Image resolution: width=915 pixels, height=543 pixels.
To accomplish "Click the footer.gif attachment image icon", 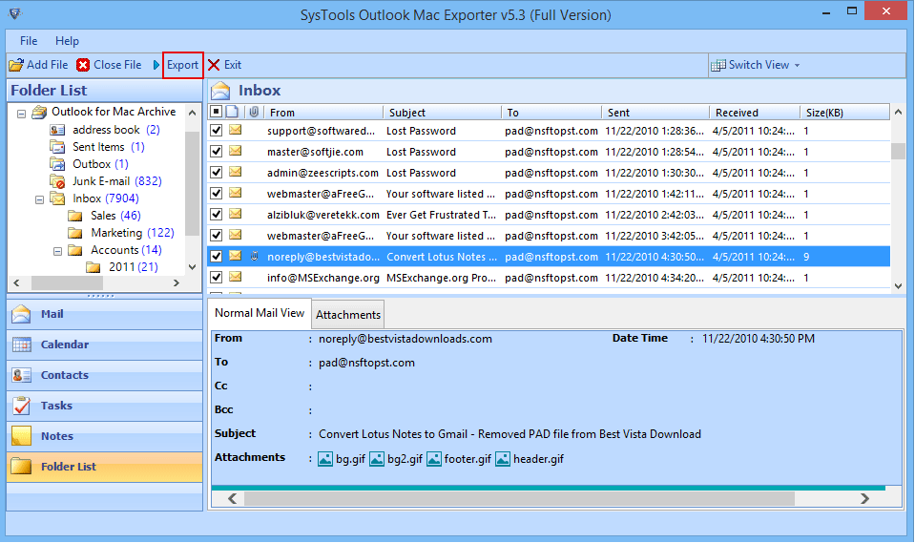I will [x=433, y=460].
